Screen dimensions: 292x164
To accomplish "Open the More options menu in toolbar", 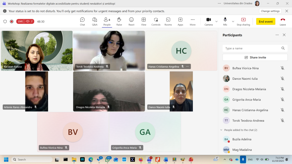I will tap(193, 21).
